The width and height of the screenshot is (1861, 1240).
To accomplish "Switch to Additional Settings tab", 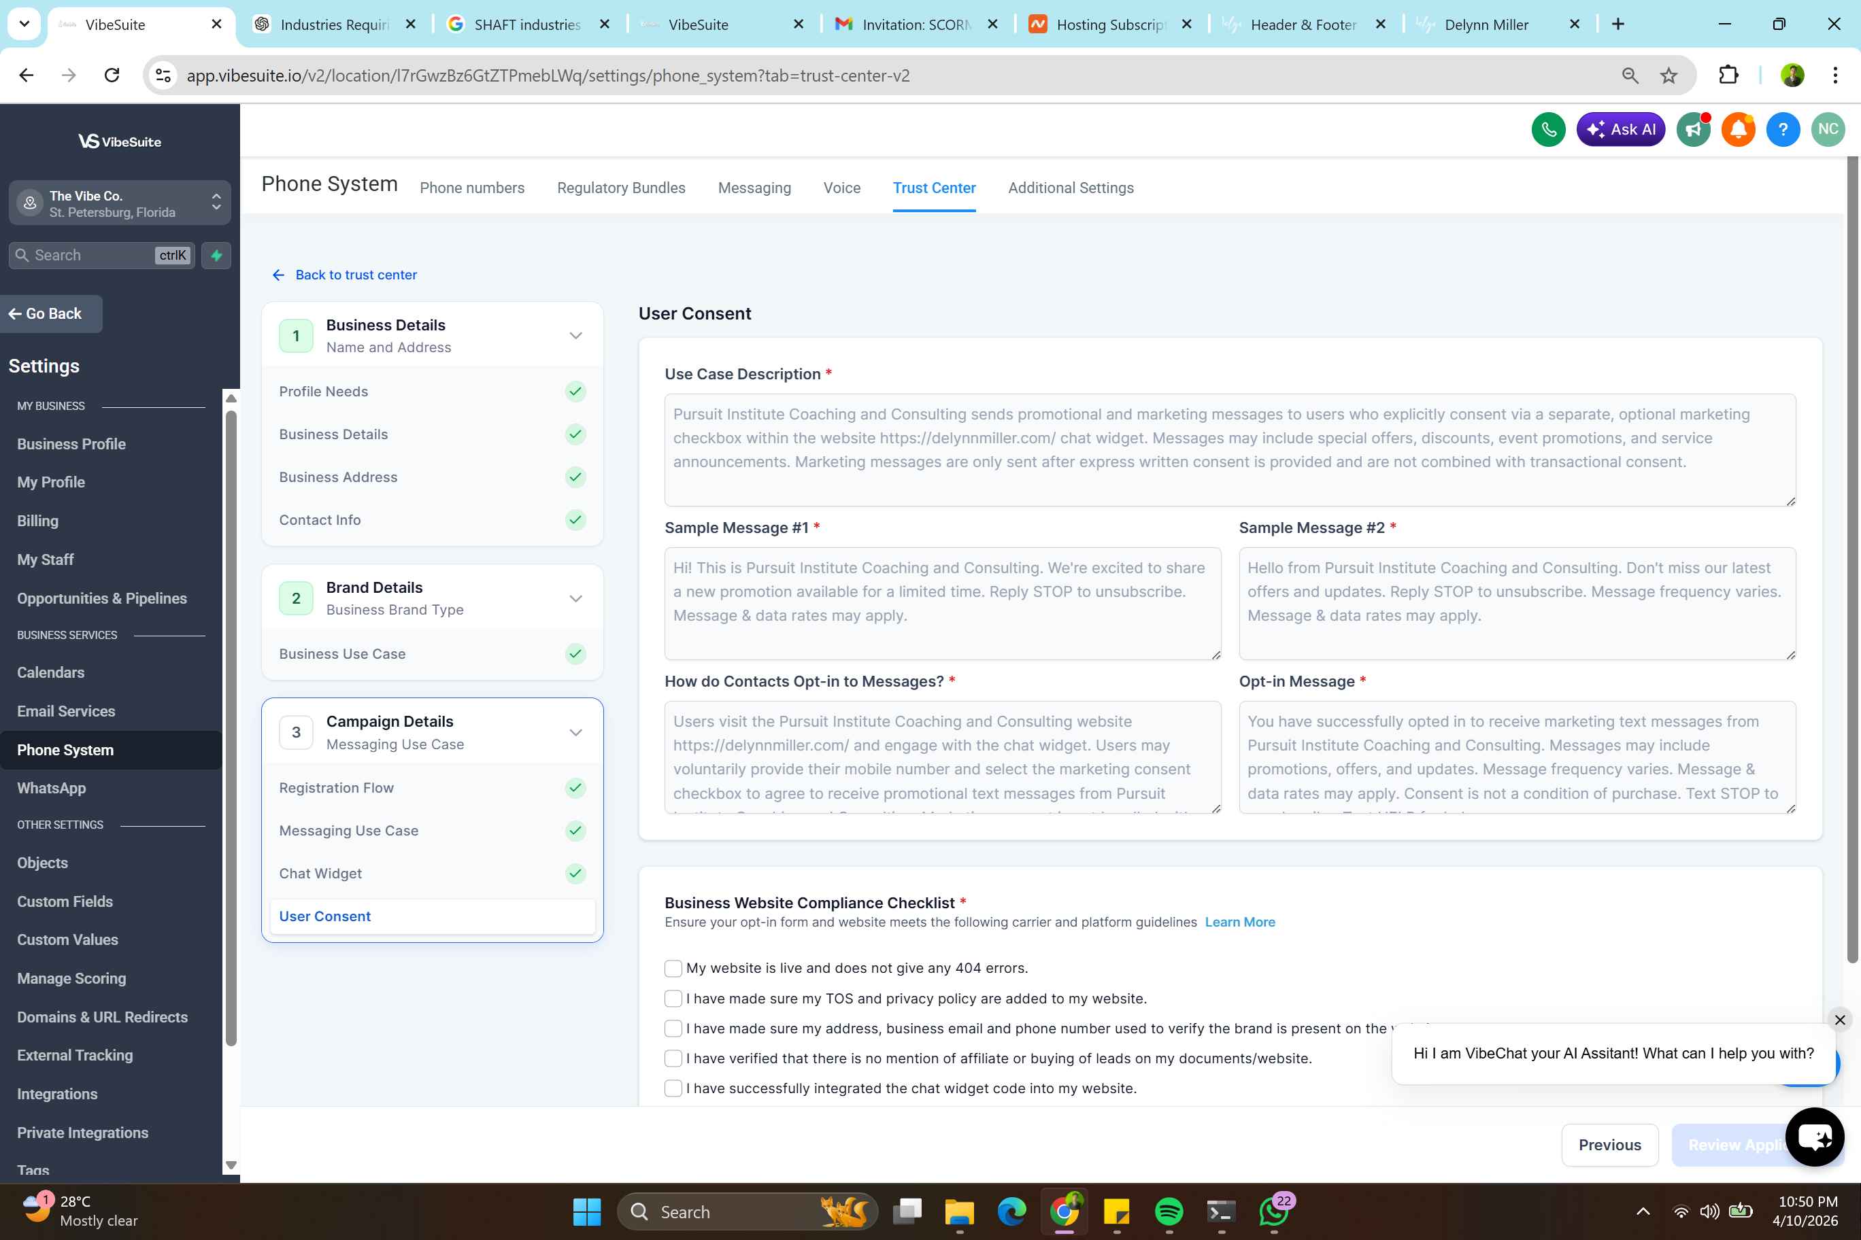I will (x=1071, y=188).
